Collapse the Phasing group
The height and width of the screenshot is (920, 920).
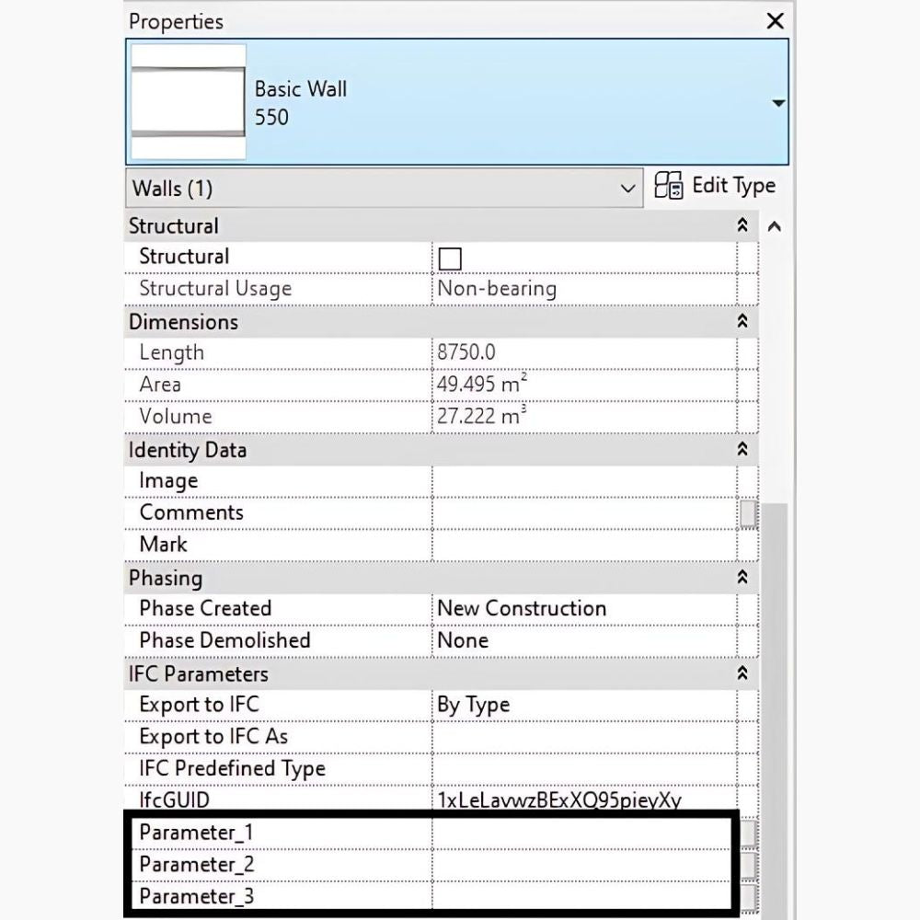point(742,578)
